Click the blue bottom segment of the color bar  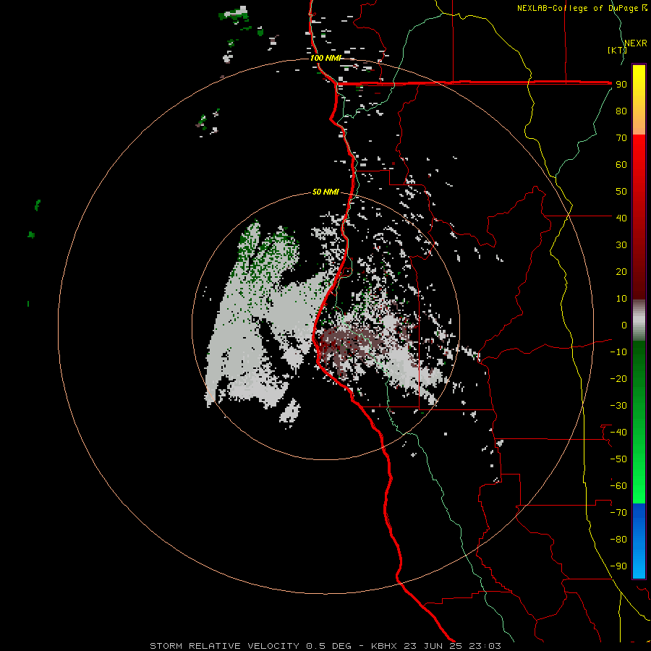[x=639, y=541]
